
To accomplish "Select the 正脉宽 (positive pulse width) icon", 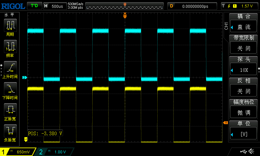I will pos(10,110).
